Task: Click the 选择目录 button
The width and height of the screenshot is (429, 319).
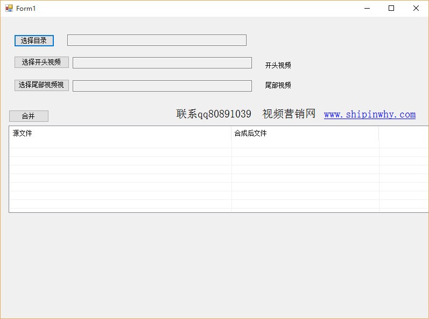Action: tap(34, 40)
